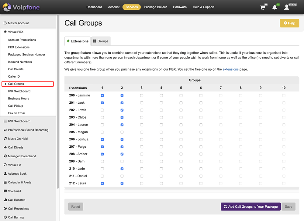Collapse the Virtual PBX sidebar section

16,32
